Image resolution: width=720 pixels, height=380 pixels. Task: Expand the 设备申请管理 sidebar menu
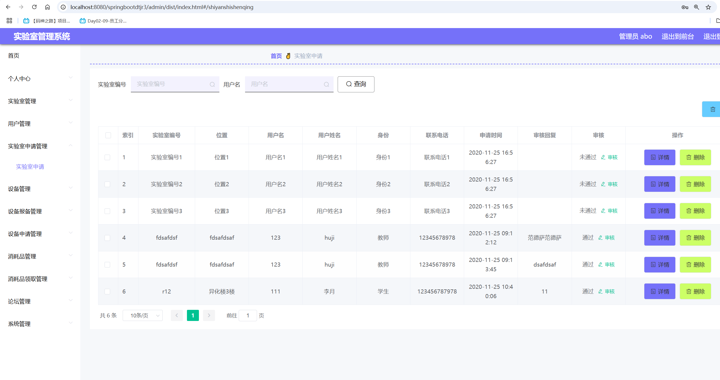(x=40, y=234)
